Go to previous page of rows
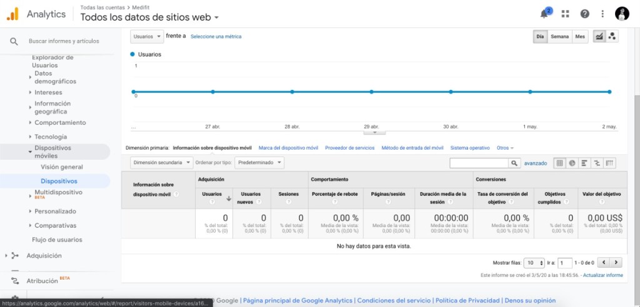This screenshot has height=307, width=640. [x=604, y=263]
